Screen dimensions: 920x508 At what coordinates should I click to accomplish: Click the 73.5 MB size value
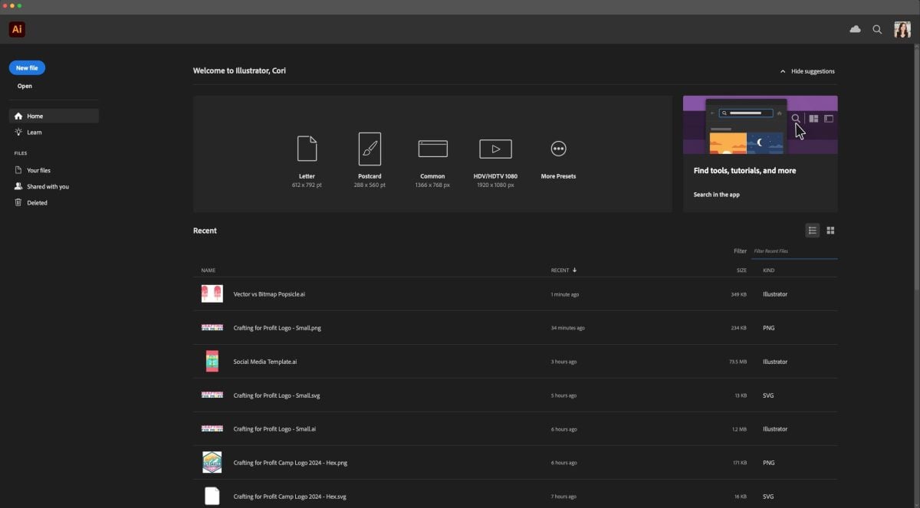pos(738,362)
